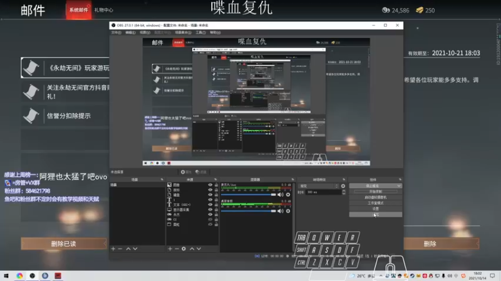Open Windows notification center
Viewport: 501px width, 281px height.
pyautogui.click(x=492, y=276)
